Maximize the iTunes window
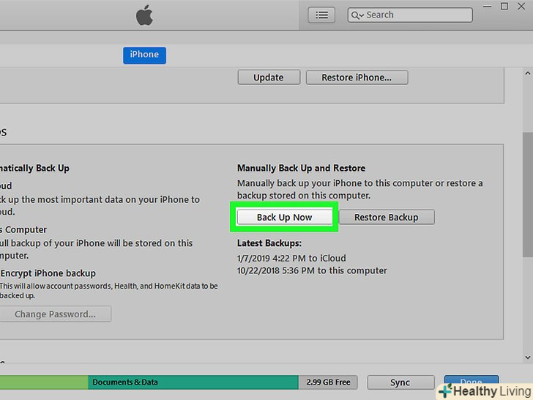This screenshot has width=533, height=400. (504, 6)
